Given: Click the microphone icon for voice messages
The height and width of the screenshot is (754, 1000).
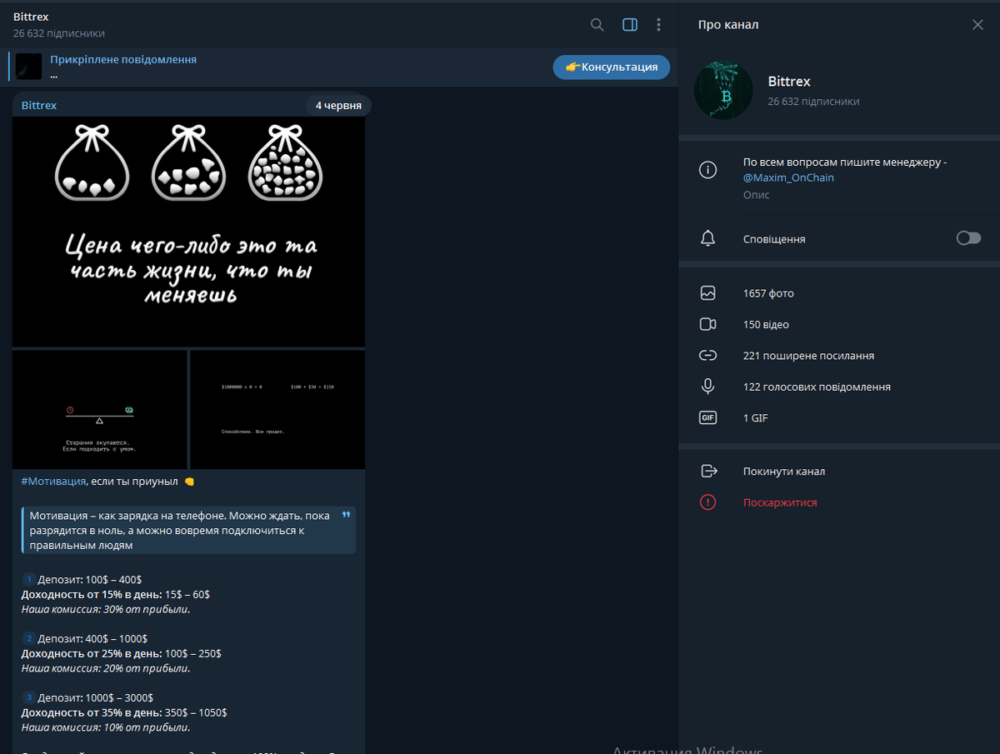Looking at the screenshot, I should (x=707, y=387).
